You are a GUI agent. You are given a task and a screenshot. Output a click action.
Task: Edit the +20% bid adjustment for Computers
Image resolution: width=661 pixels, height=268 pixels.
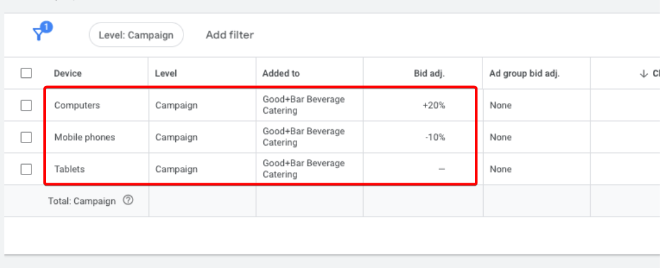434,105
